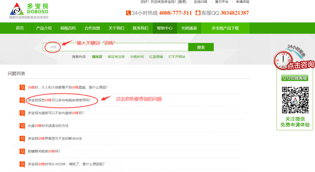Open question 散瞳期间能做训练吗
315x172 pixels.
tap(44, 151)
